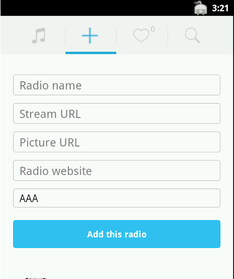This screenshot has height=279, width=234.
Task: Tap the 3:21 clock in status bar
Action: tap(220, 8)
